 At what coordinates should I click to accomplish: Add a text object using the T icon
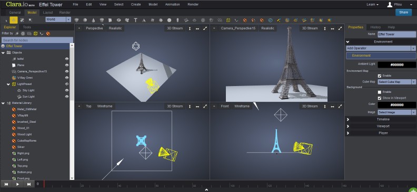135,20
